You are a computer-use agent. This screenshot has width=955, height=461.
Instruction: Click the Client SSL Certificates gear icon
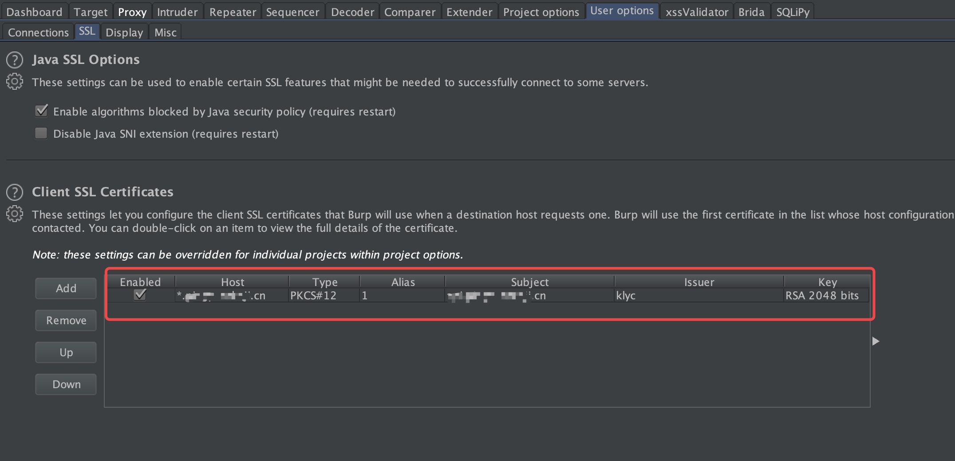pos(15,214)
